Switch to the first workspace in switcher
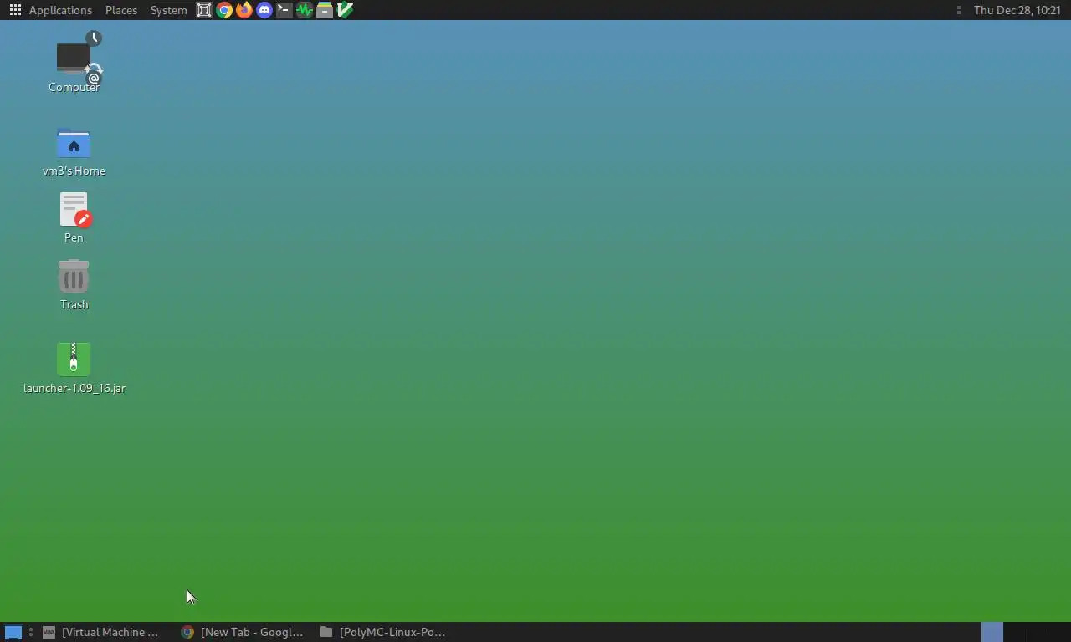This screenshot has height=642, width=1071. [992, 632]
